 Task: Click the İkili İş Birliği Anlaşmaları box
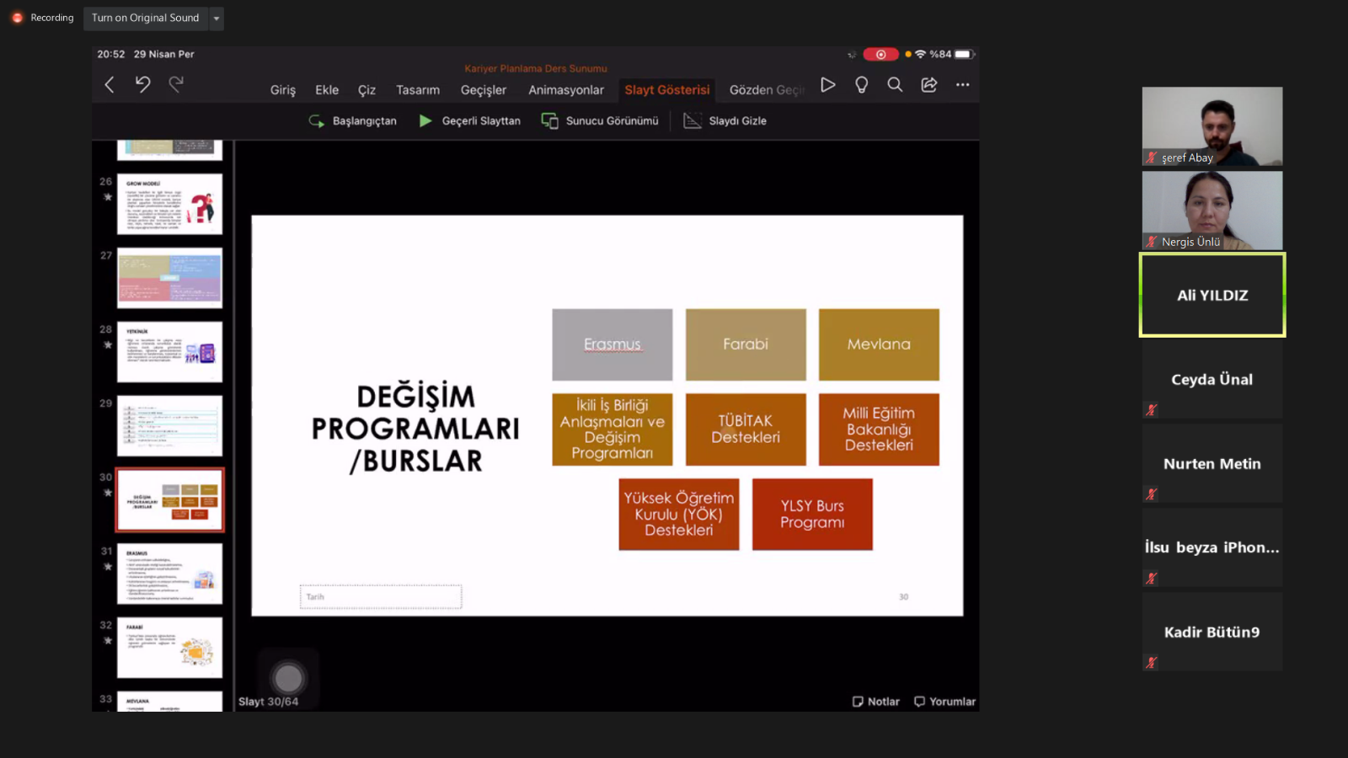tap(612, 430)
